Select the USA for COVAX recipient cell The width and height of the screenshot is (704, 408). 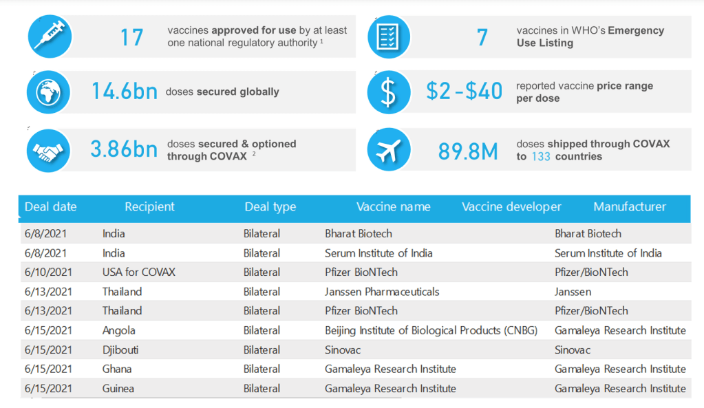click(138, 272)
